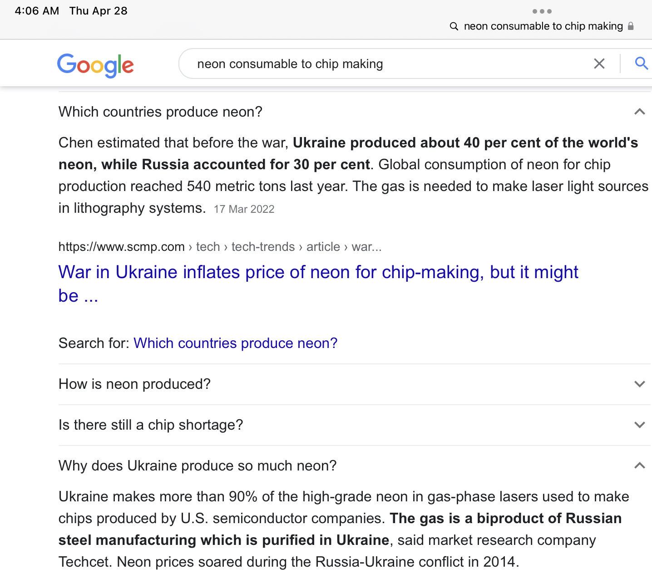
Task: Expand 'Is there still a chip shortage?' chevron
Action: (639, 425)
